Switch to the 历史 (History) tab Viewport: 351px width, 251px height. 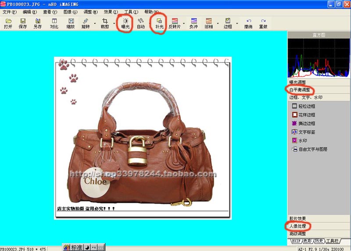click(319, 241)
